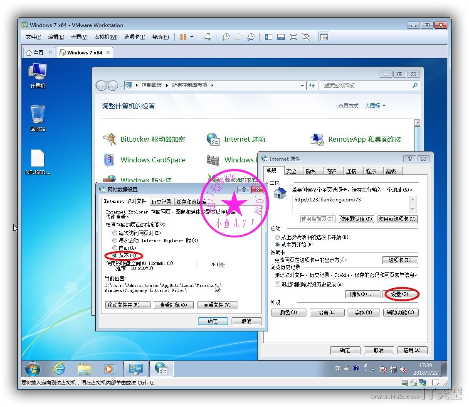
Task: Open Internet Explorer from the taskbar
Action: 59,368
